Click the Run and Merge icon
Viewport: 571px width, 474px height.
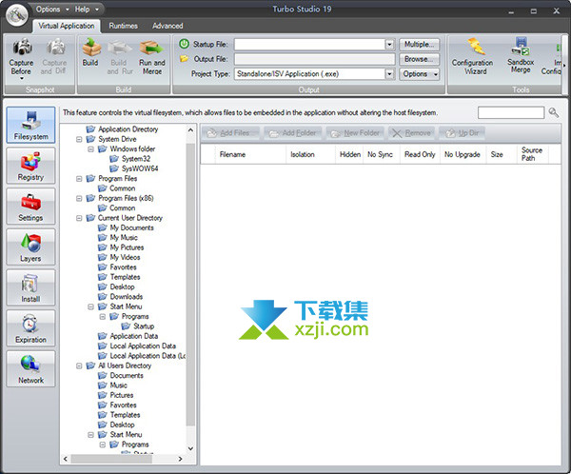[152, 48]
